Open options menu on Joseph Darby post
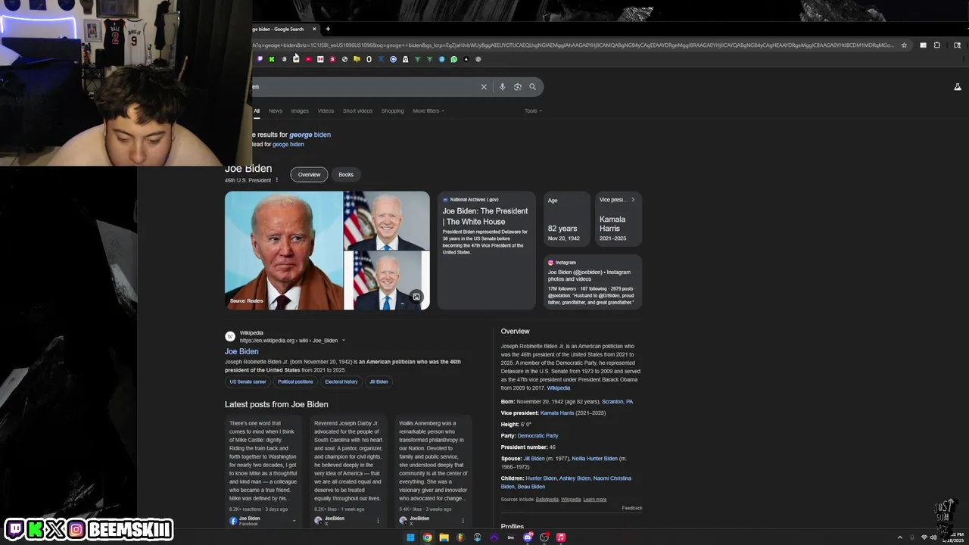969x545 pixels. (378, 521)
